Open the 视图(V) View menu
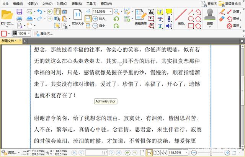Viewport: 245px width, 157px height. pyautogui.click(x=33, y=3)
